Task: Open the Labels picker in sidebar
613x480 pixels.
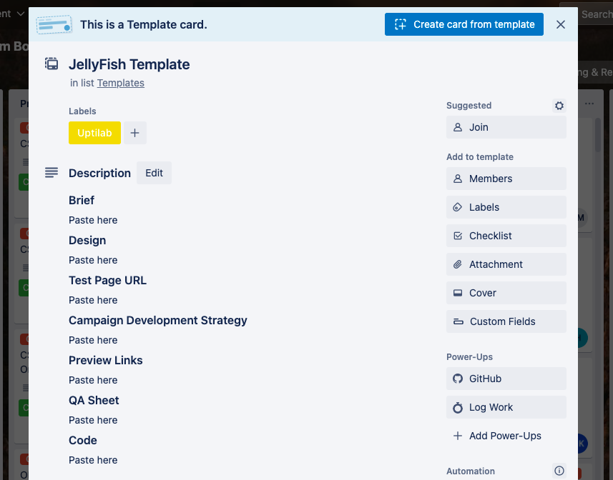Action: click(506, 207)
